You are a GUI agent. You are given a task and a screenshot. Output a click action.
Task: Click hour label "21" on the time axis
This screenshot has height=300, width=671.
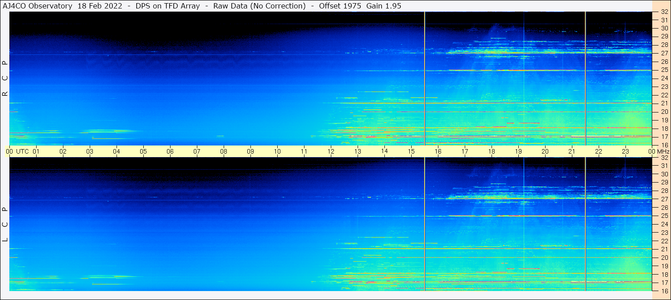[572, 151]
